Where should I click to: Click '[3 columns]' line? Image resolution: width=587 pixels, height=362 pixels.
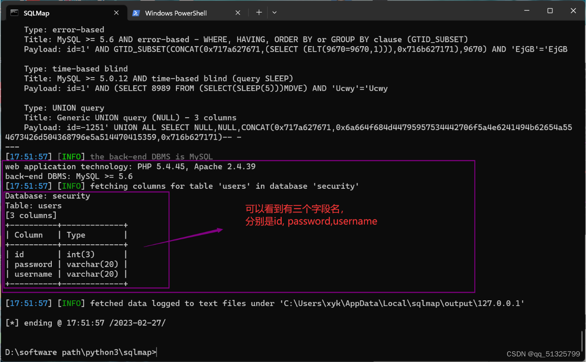point(31,215)
